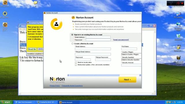Open folder icon on desktop top
The width and height of the screenshot is (185, 104).
36,3
